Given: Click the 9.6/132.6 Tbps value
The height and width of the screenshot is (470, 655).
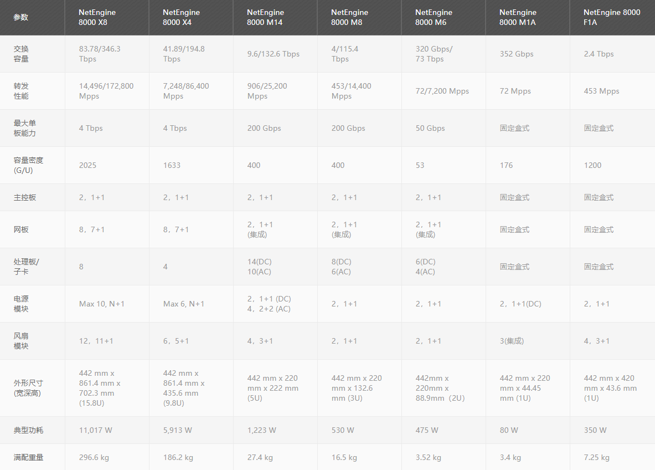Looking at the screenshot, I should tap(273, 54).
